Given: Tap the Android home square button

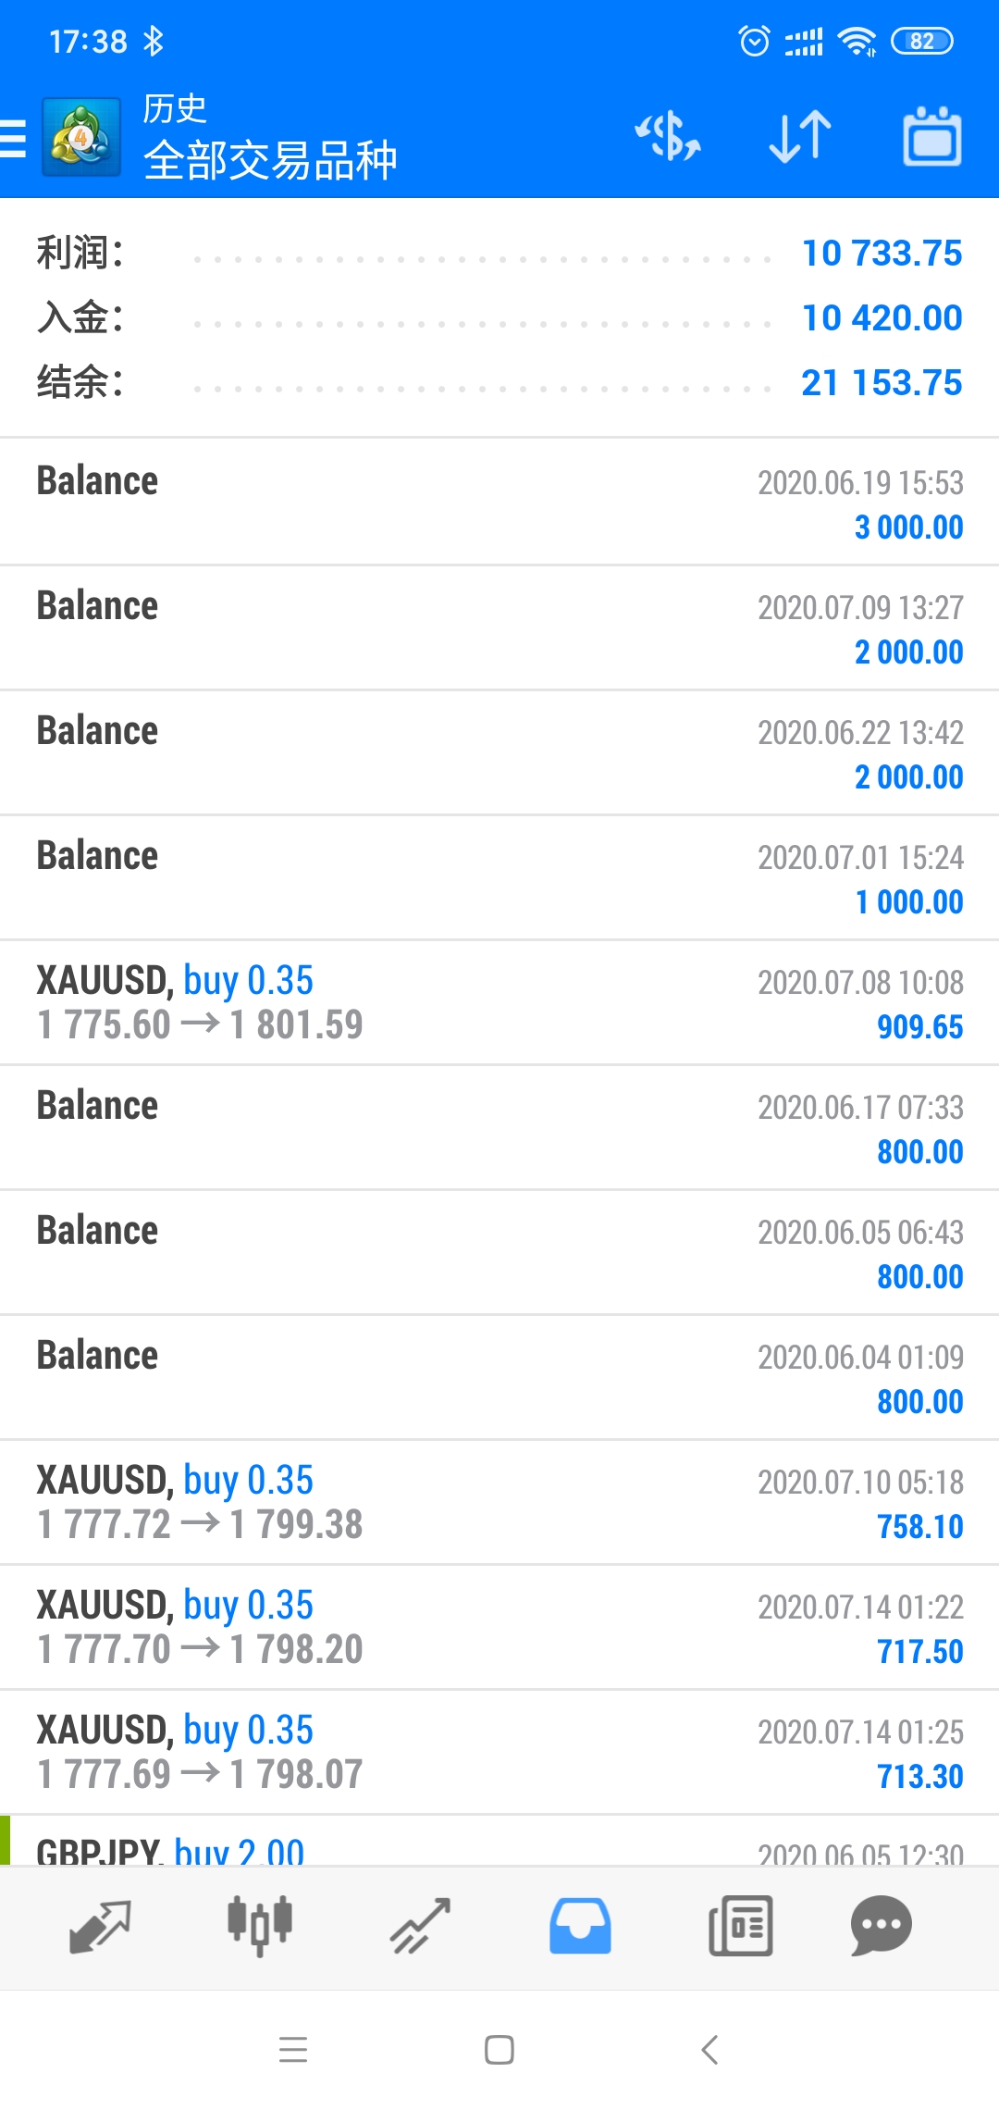Looking at the screenshot, I should (499, 2050).
